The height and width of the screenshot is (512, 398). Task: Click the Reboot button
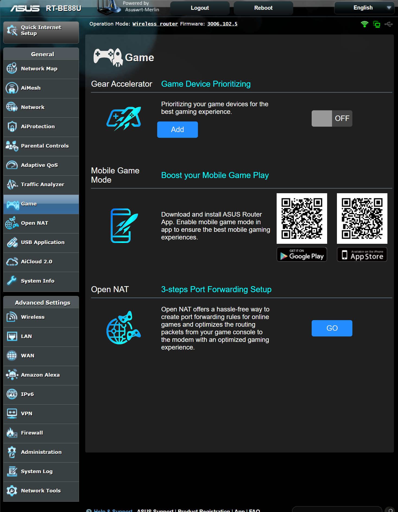click(x=263, y=8)
